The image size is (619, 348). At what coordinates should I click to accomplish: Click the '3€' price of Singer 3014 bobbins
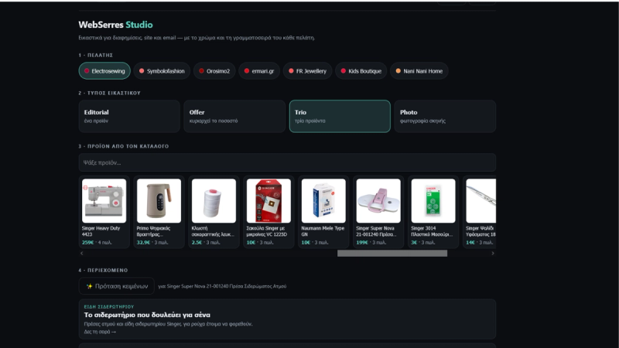click(x=414, y=243)
